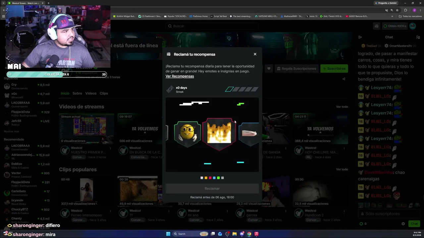Open DeMize channel in Recomendado
The width and height of the screenshot is (424, 238).
tap(26, 166)
